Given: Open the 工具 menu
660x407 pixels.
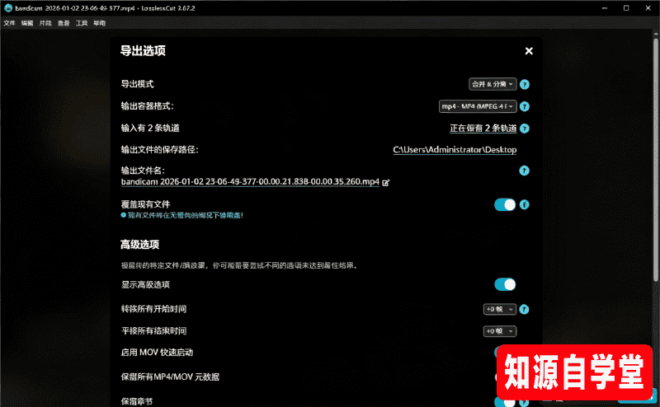Looking at the screenshot, I should click(82, 23).
